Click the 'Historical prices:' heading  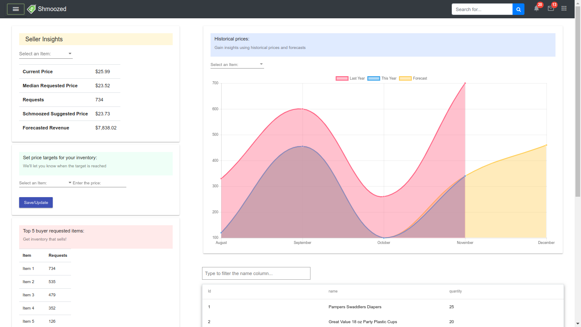tap(232, 39)
